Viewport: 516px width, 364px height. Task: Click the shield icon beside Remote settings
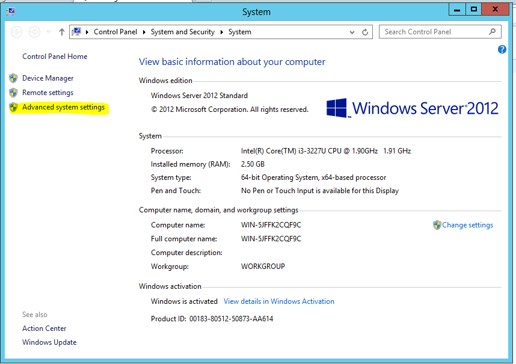13,92
